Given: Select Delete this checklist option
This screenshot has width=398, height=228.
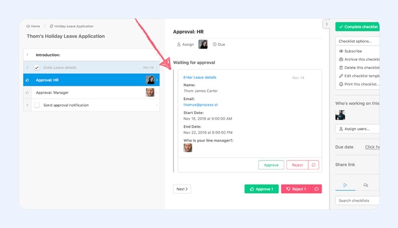Looking at the screenshot, I should coord(359,68).
